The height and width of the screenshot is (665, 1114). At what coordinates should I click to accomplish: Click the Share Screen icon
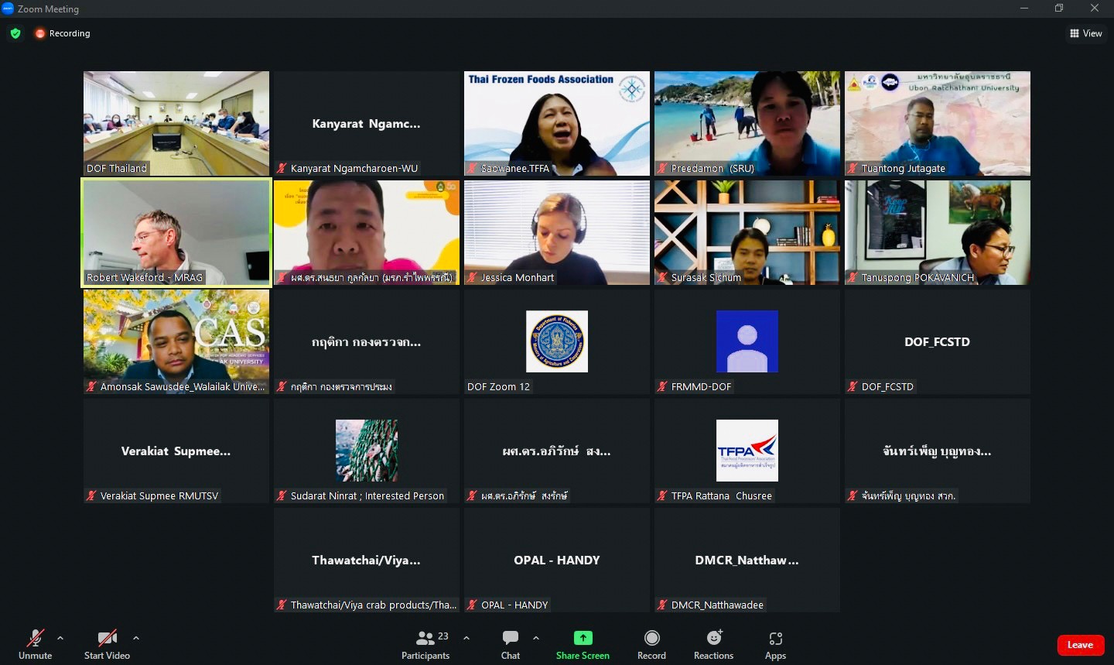[x=583, y=638]
